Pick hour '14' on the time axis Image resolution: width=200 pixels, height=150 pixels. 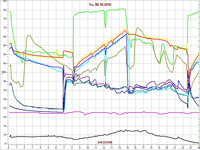click(120, 147)
